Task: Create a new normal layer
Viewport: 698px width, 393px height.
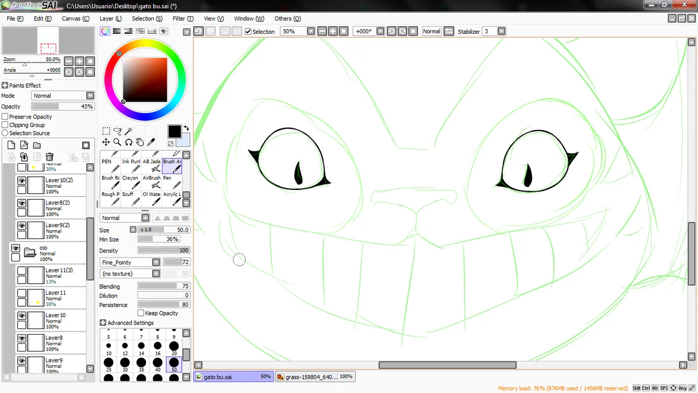Action: click(x=11, y=145)
